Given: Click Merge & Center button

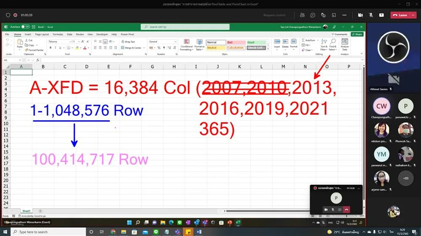Looking at the screenshot, I should coord(131,48).
